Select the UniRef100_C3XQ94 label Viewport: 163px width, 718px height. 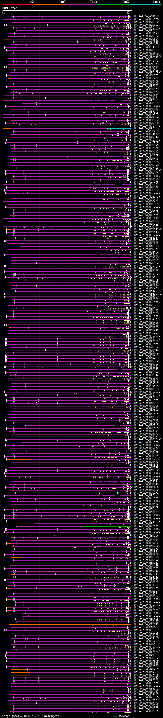(146, 61)
